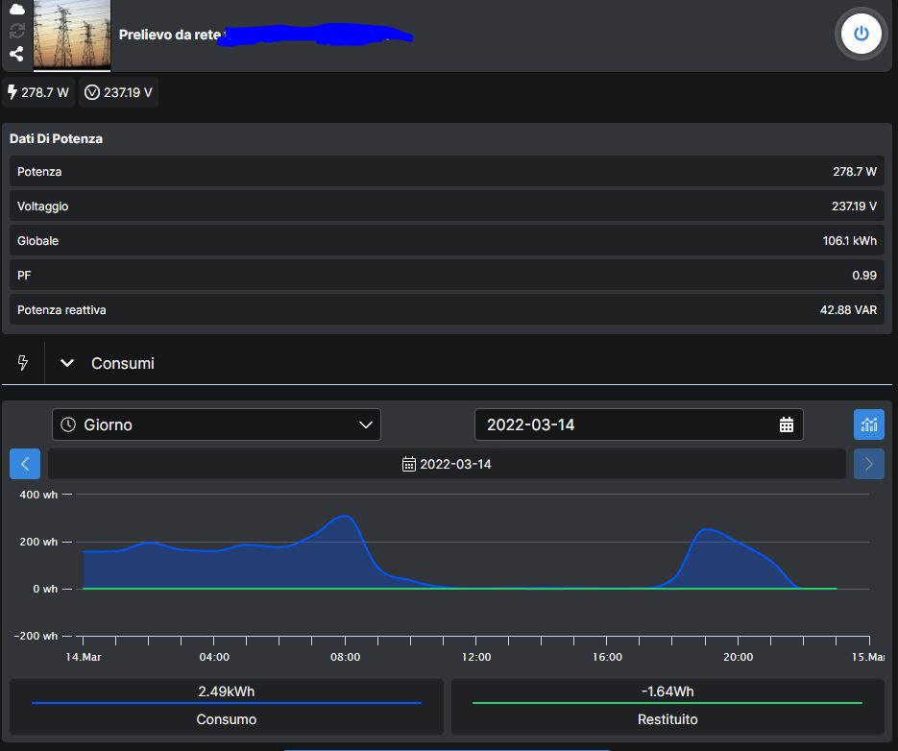Image resolution: width=898 pixels, height=751 pixels.
Task: Click the lightning bolt Consumi icon
Action: pyautogui.click(x=23, y=363)
